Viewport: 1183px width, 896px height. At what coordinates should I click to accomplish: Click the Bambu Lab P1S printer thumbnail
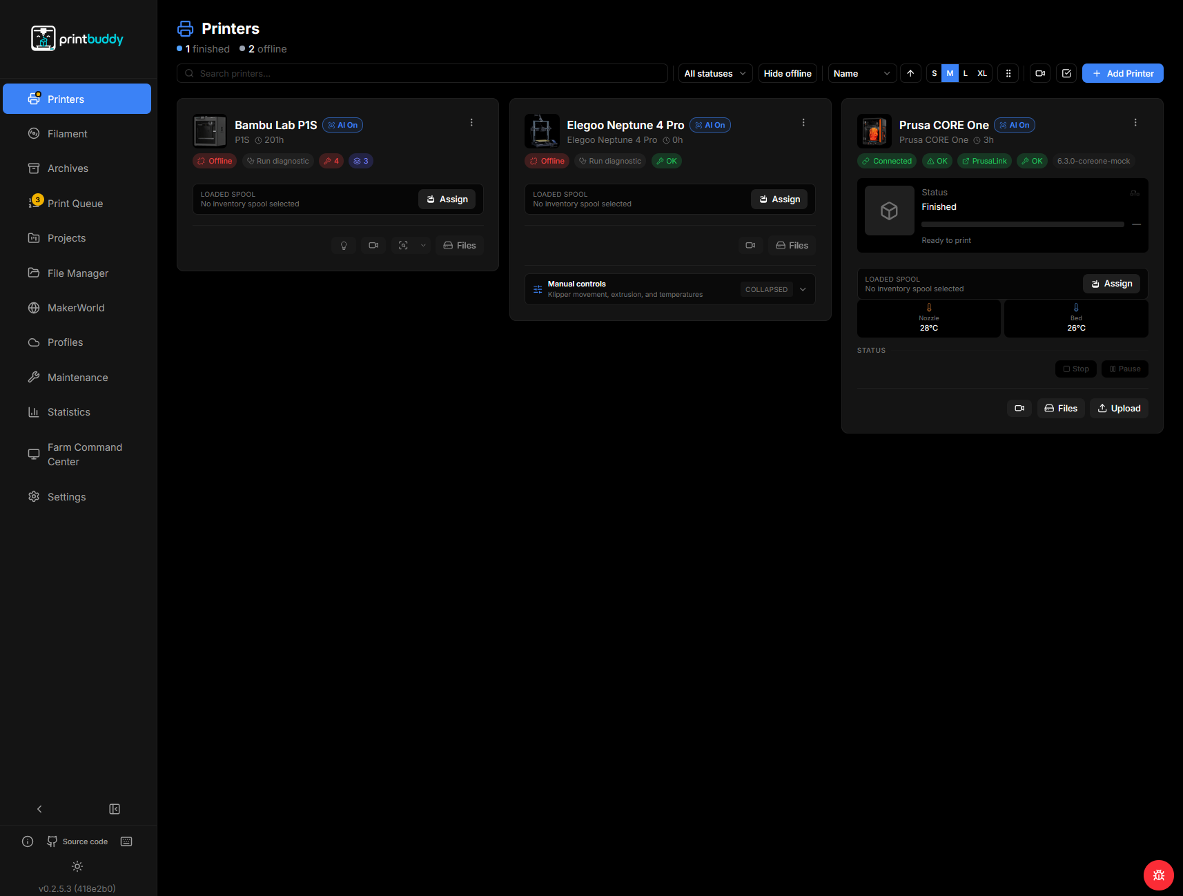[x=210, y=131]
